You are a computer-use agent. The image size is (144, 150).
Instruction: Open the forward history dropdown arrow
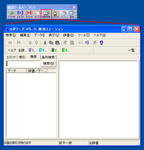coord(24,43)
